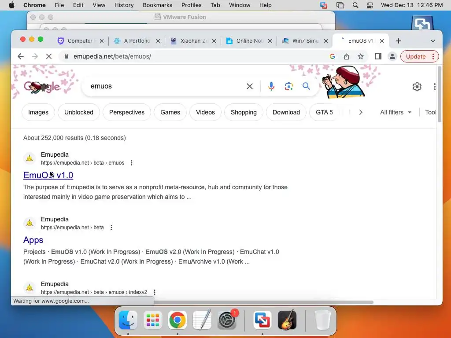Apply the Unblocked filter chip

(x=79, y=112)
